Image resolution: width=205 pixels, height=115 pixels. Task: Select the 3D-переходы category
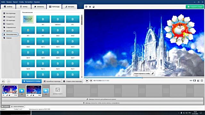9,20
